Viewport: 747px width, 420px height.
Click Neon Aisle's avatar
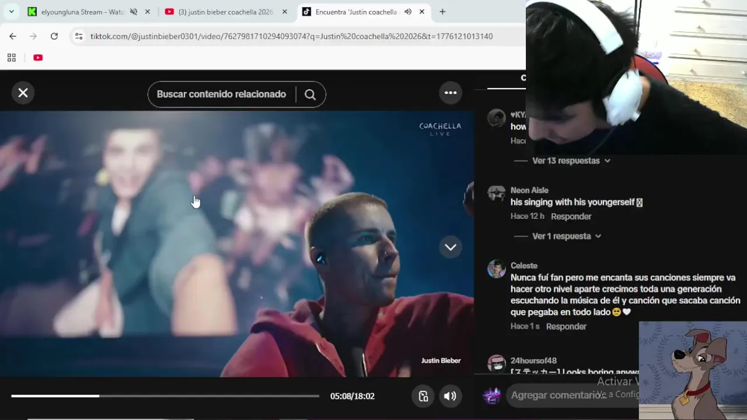click(x=497, y=193)
